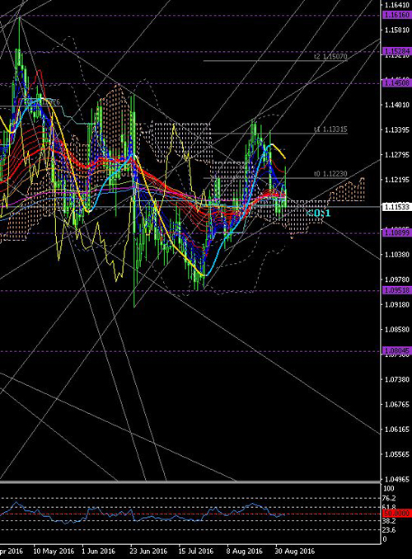
Task: Select the 1.15284 horizontal level tag
Action: click(x=396, y=51)
